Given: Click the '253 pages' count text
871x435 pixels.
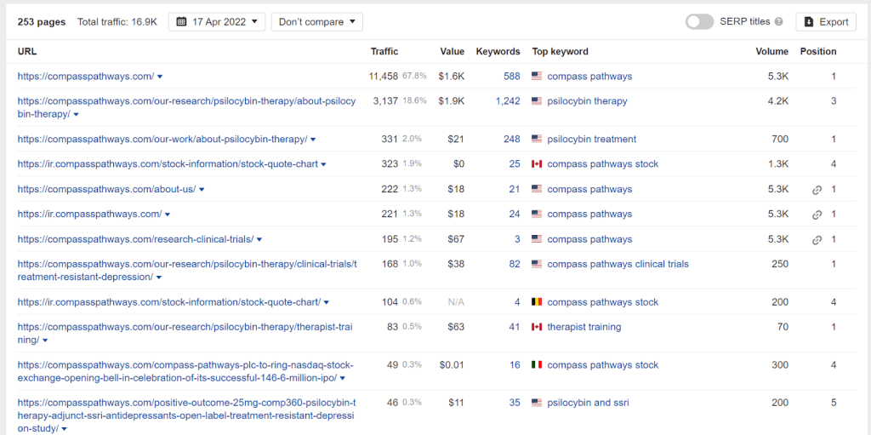Looking at the screenshot, I should [42, 21].
